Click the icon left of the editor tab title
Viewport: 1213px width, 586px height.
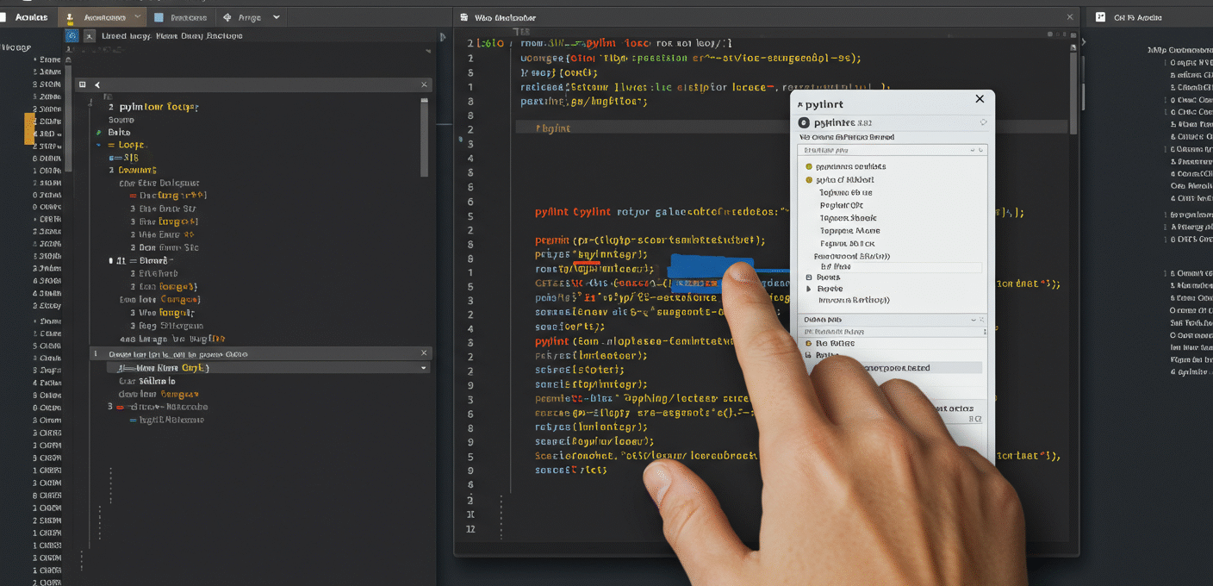464,17
